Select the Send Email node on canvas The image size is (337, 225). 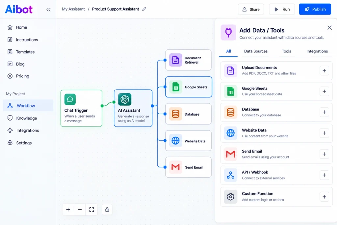[x=188, y=167]
